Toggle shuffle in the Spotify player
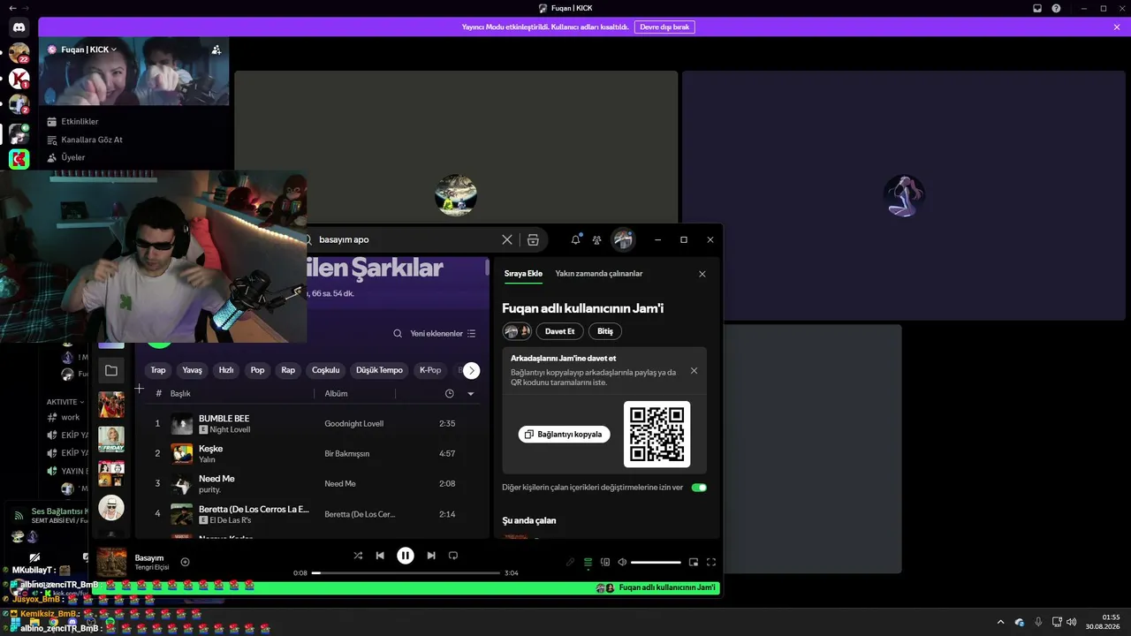Viewport: 1131px width, 636px height. [x=358, y=556]
